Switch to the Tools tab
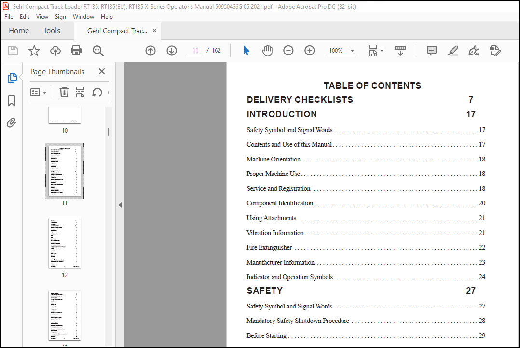520x348 pixels. pos(52,31)
